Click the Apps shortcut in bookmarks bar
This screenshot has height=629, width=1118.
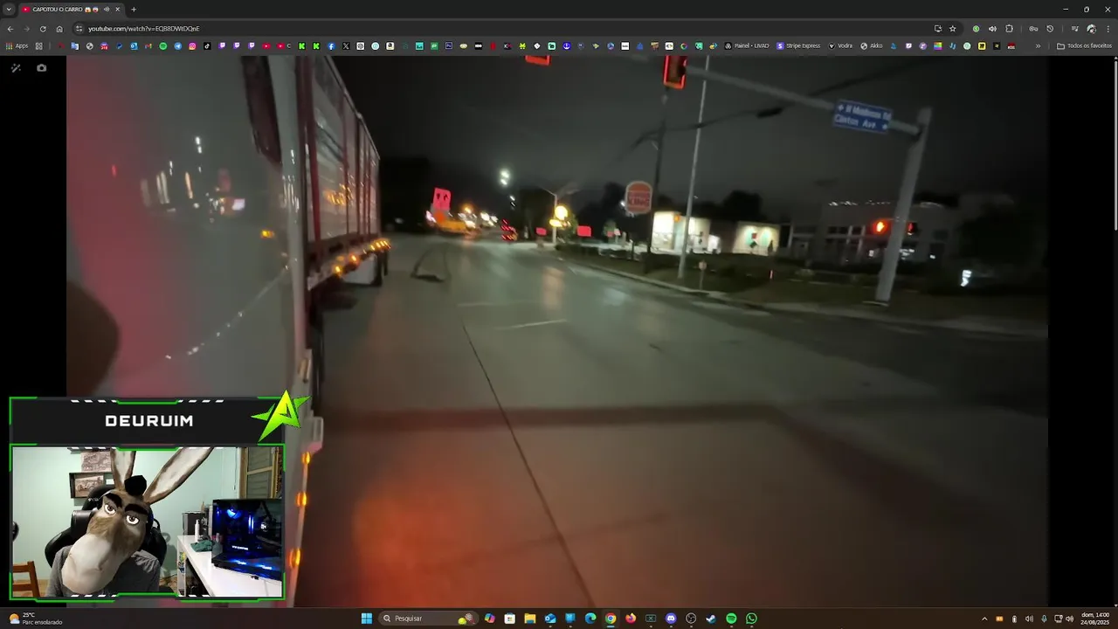point(17,45)
